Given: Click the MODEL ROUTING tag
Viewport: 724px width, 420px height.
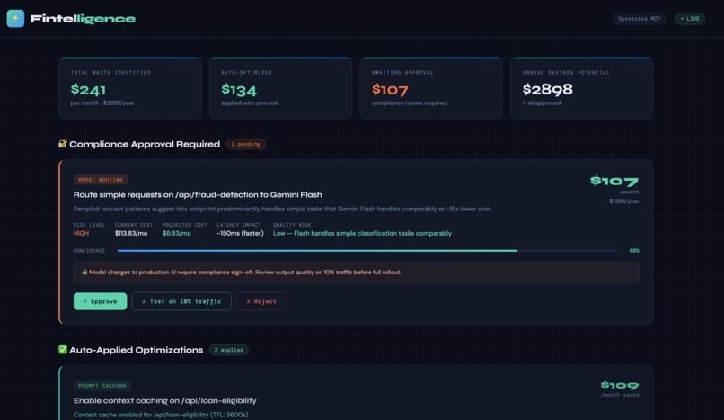Looking at the screenshot, I should 101,180.
